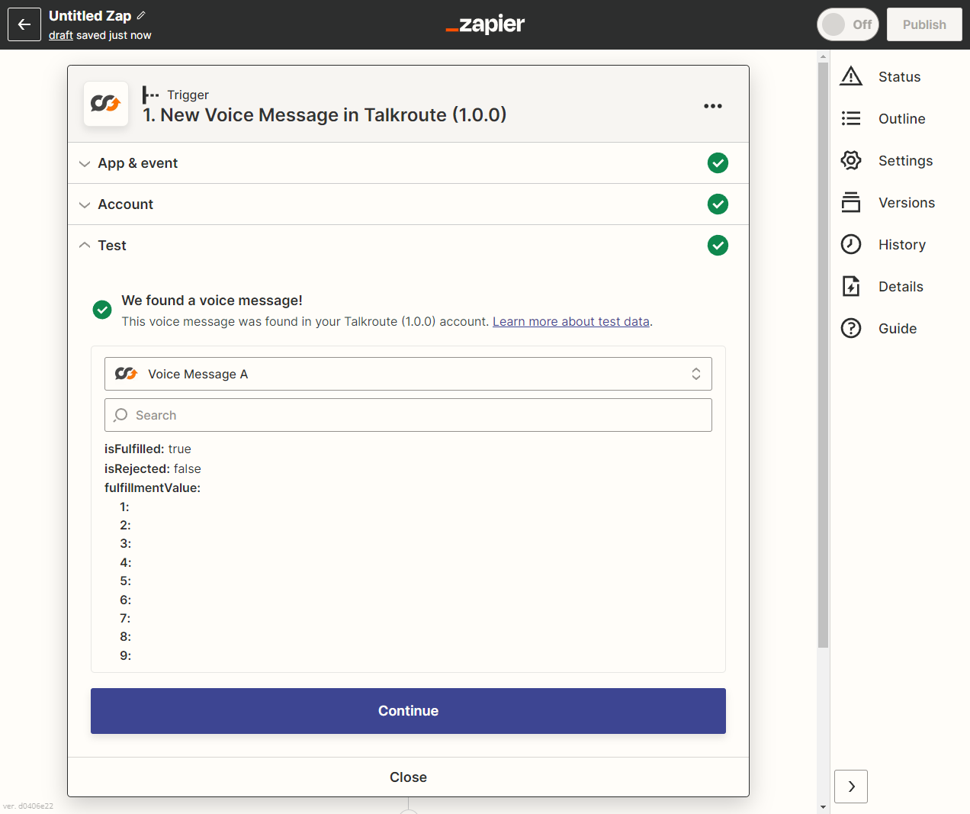Click the 'isRejected: false' row
The width and height of the screenshot is (970, 814).
click(x=153, y=468)
